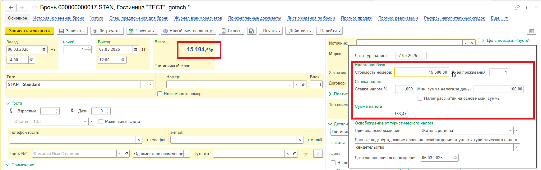Open selection for Номер field (ellipsis)
The width and height of the screenshot is (541, 170).
290,84
